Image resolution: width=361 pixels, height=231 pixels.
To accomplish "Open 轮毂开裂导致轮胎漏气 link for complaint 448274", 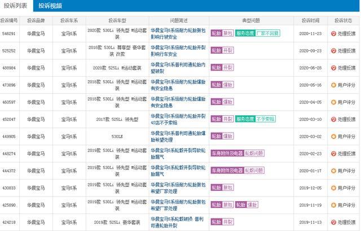I will 178,154.
